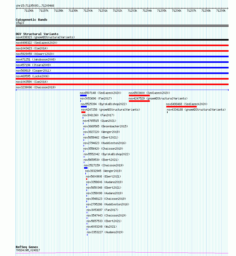The image size is (236, 256).
Task: Click variant label nsv4338323 (gnomADStructuralVariants)
Action: pos(45,37)
